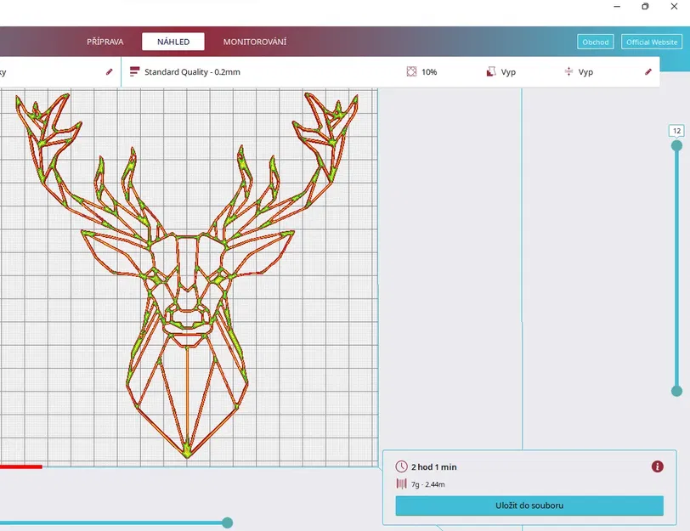
Task: Click the adhesion Vyp status text
Action: pos(585,72)
